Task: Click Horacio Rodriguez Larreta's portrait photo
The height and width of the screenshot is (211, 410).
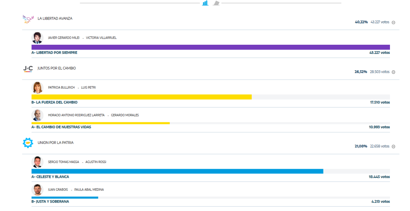Action: click(37, 115)
